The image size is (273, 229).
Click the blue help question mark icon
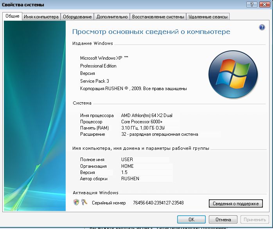[262, 27]
